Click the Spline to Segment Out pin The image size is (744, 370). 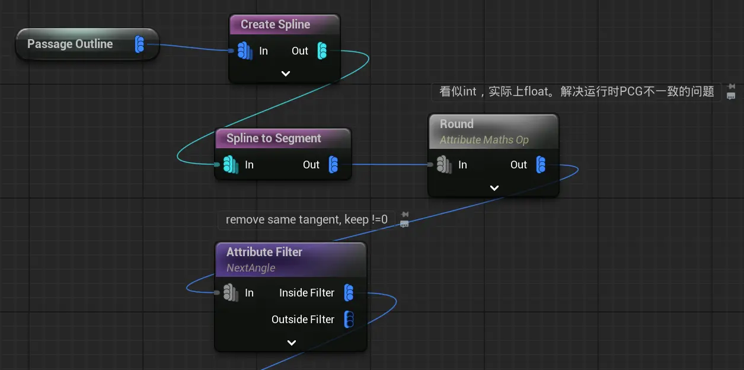(333, 165)
